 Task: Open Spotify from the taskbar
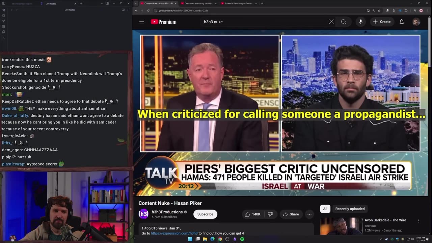(242, 239)
